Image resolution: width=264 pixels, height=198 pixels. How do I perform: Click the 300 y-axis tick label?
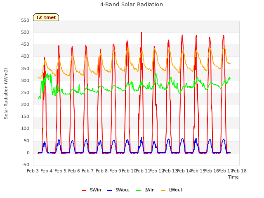pos(25,81)
